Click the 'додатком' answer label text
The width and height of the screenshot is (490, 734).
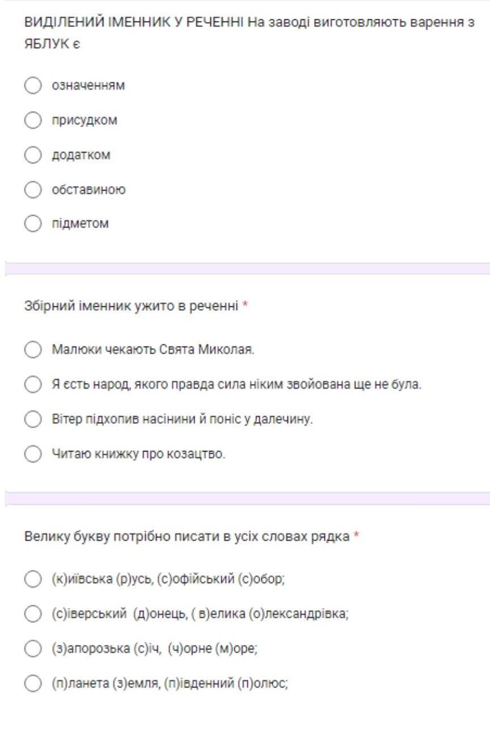(x=81, y=155)
